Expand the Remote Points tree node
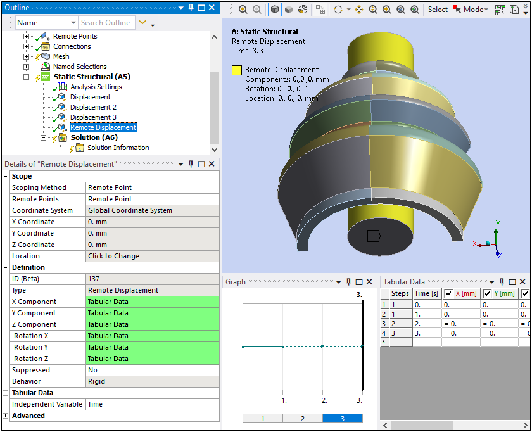532x432 pixels. (x=26, y=36)
